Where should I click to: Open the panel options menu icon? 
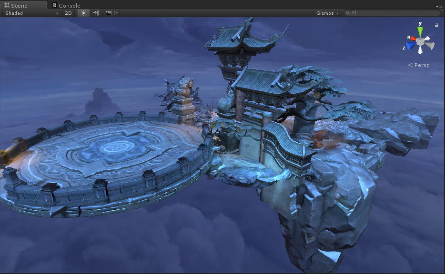[439, 7]
